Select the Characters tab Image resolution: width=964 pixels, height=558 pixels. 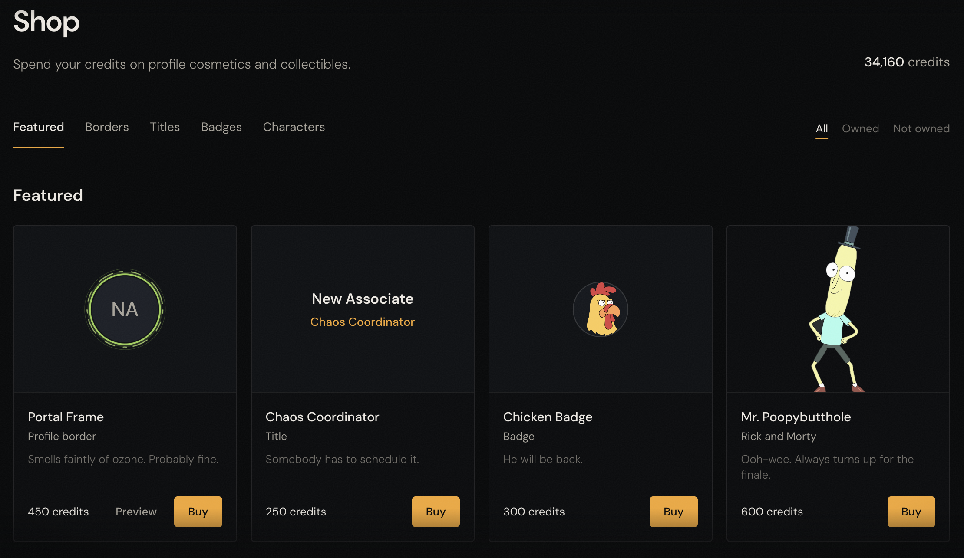(x=294, y=127)
